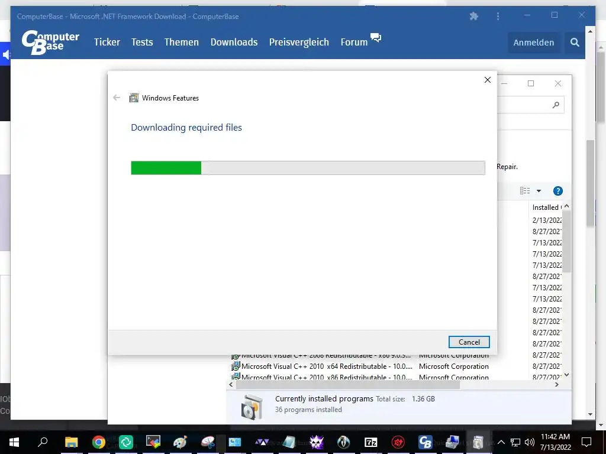
Task: Click the volume speaker tray icon
Action: pyautogui.click(x=530, y=442)
